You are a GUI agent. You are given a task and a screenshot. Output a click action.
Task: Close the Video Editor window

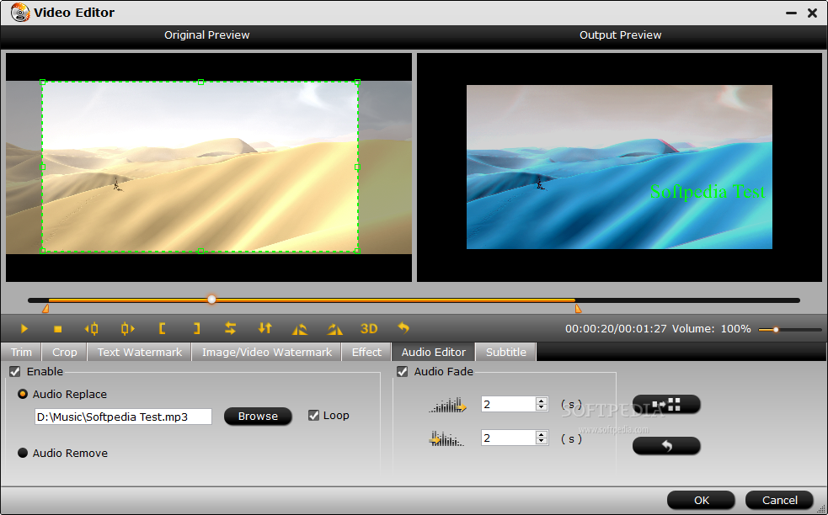click(812, 13)
